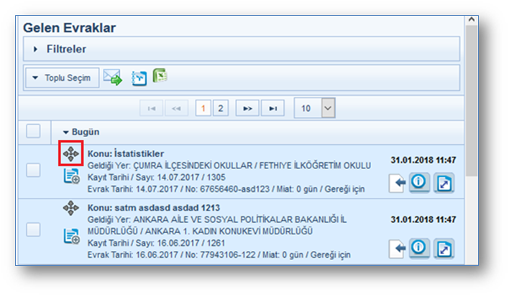
Task: Click the move icon beside satm asdasd row
Action: [x=71, y=208]
